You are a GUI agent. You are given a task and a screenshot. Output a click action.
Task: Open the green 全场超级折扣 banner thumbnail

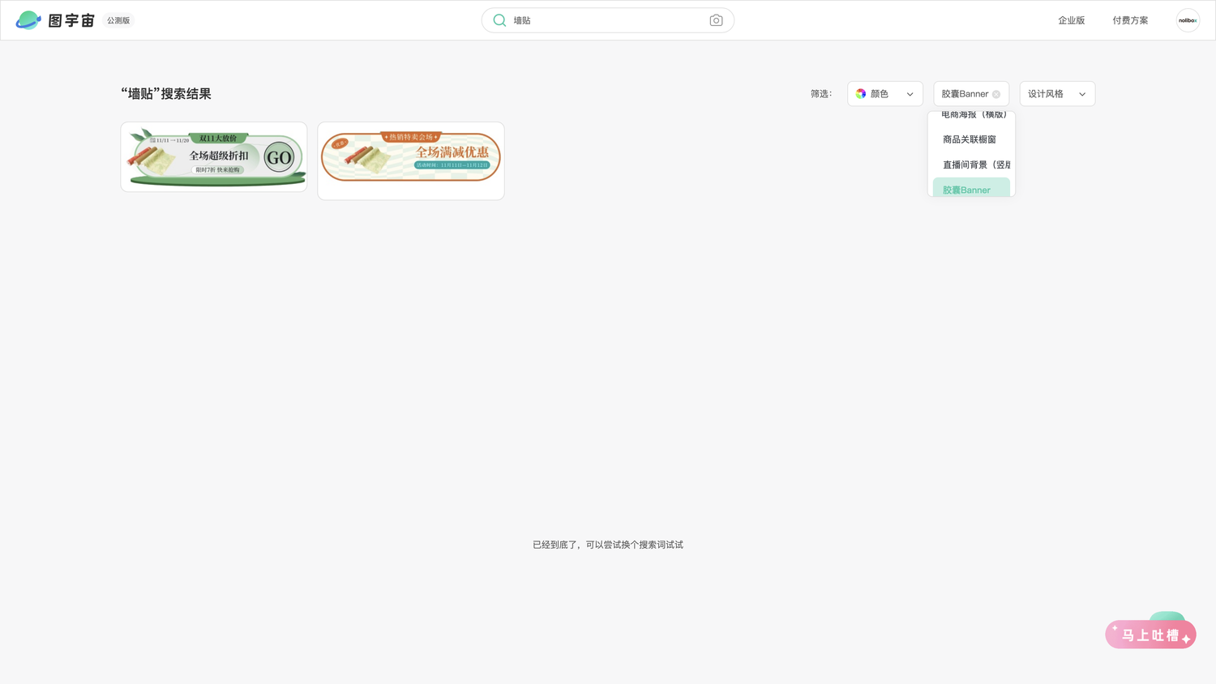tap(214, 157)
